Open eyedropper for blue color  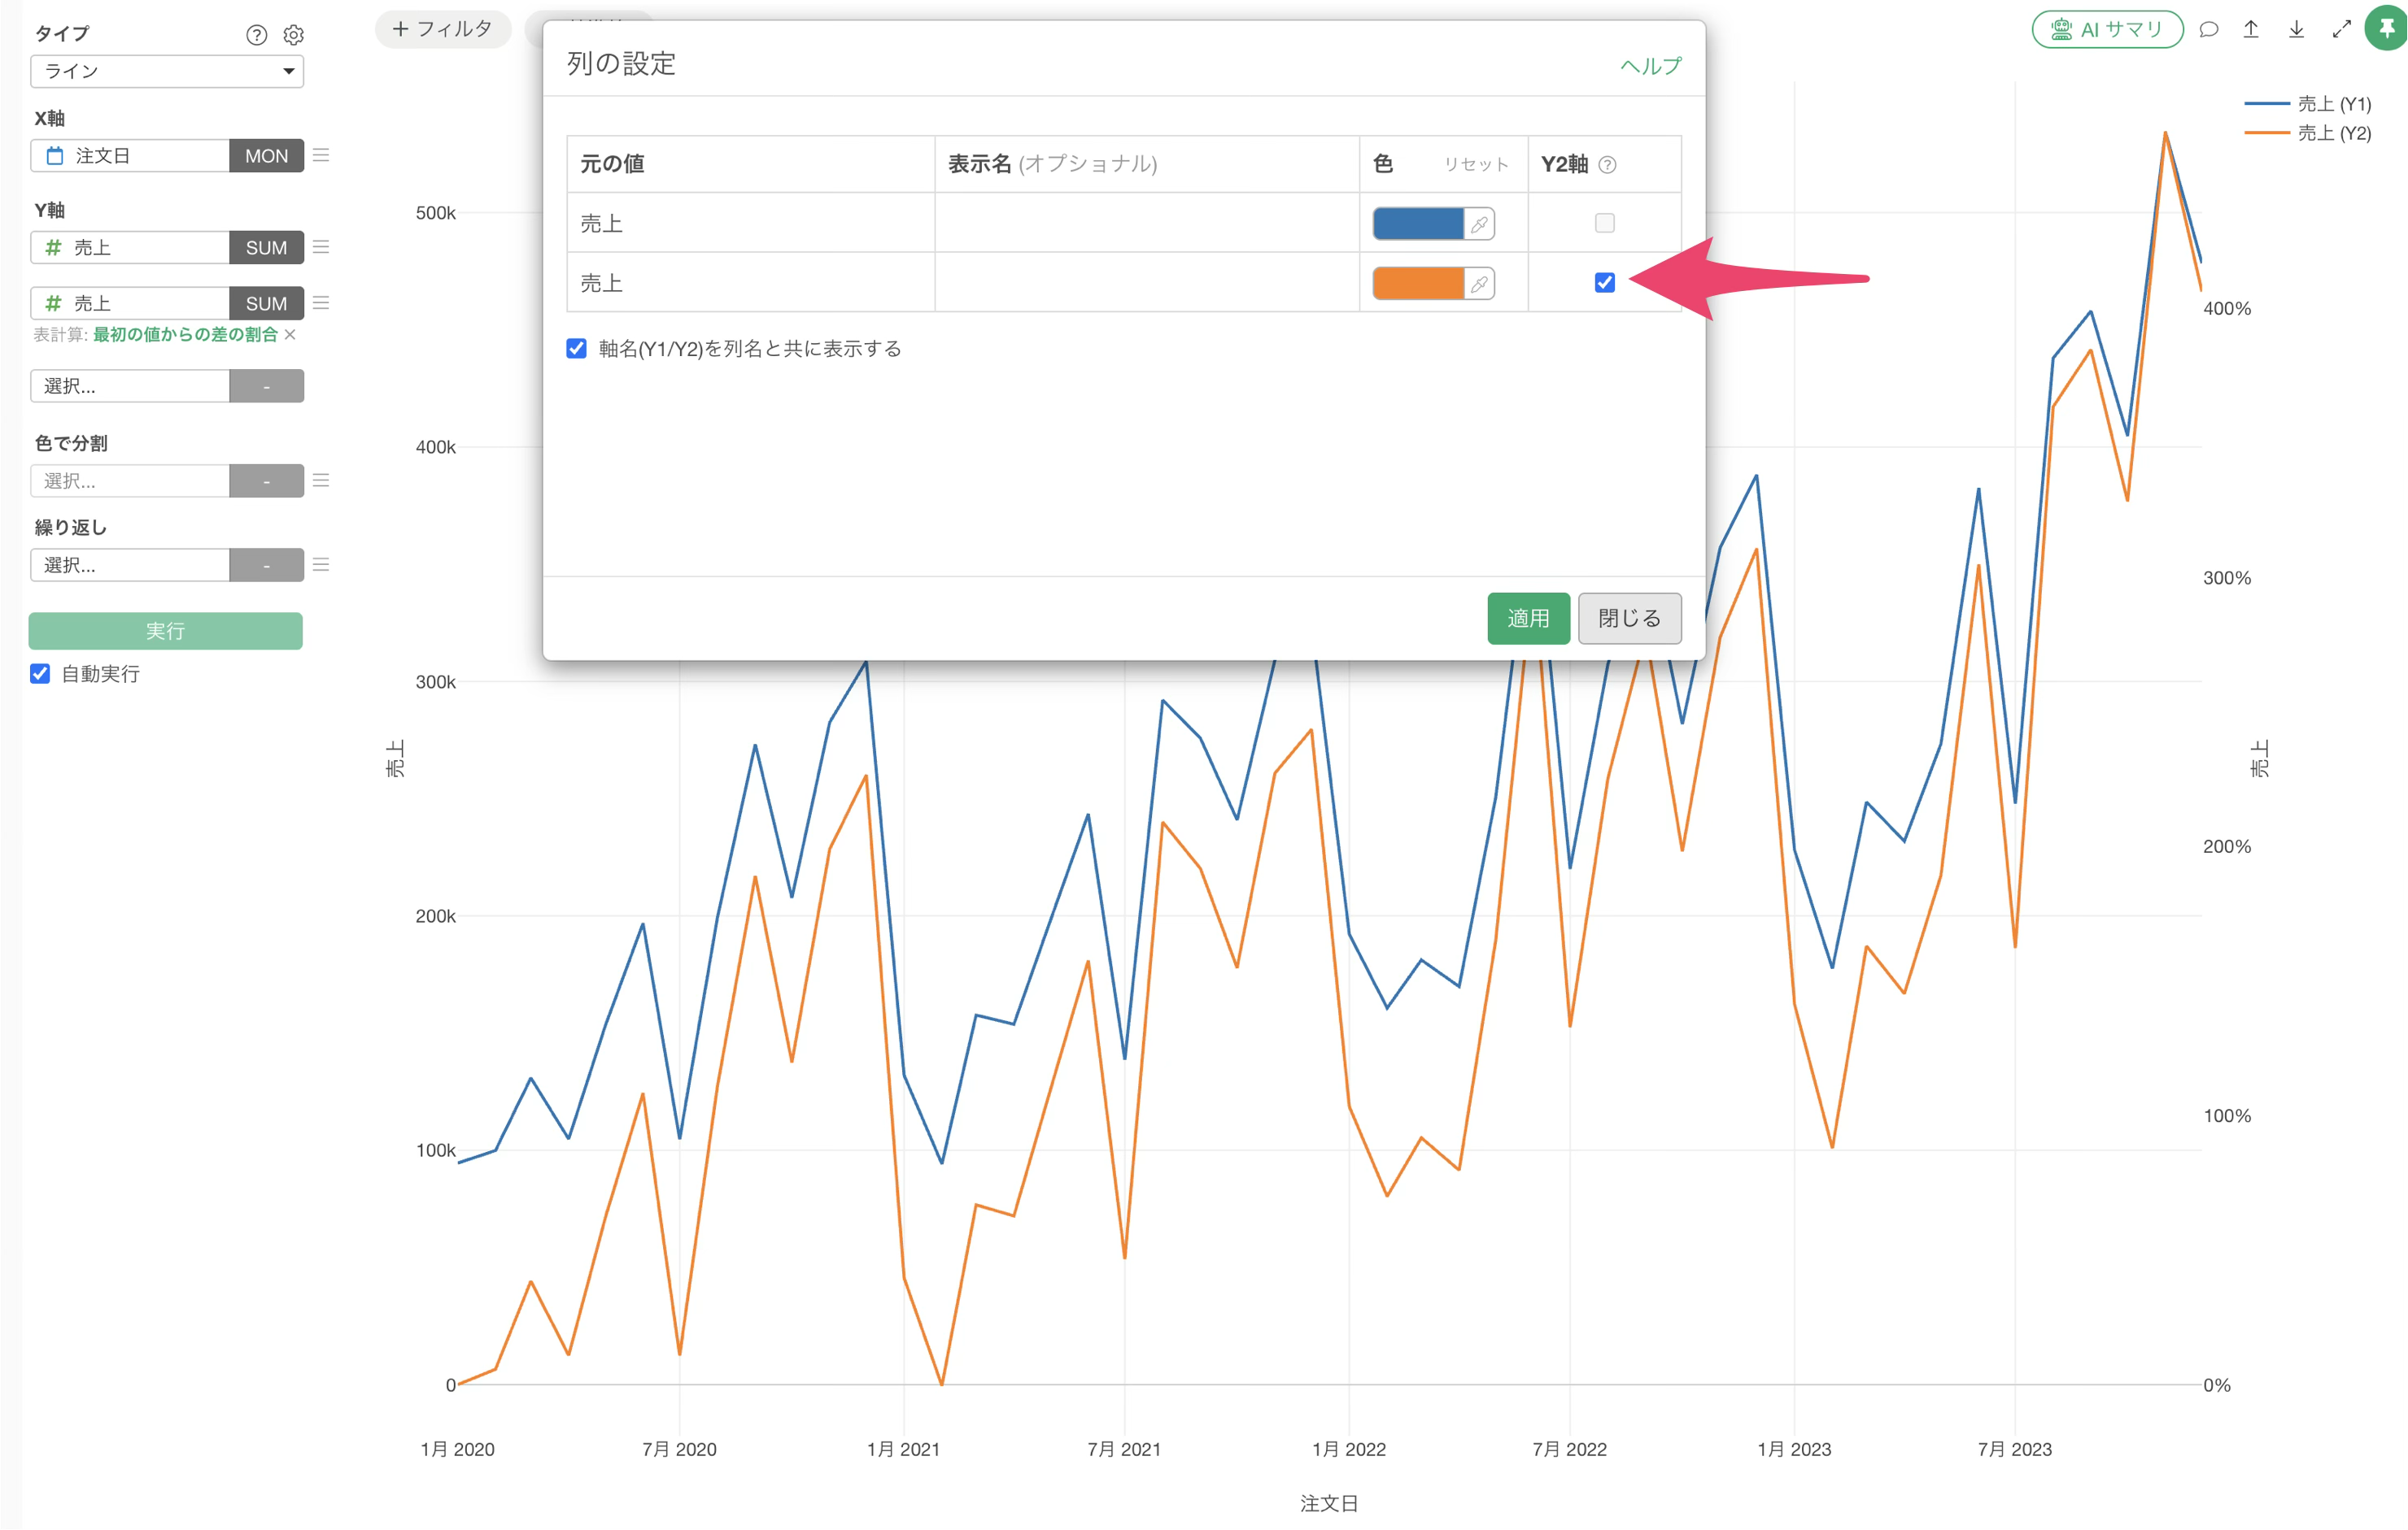pyautogui.click(x=1479, y=224)
